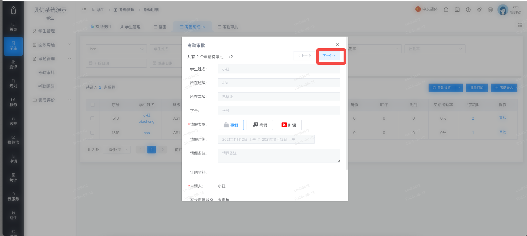The width and height of the screenshot is (527, 236).
Task: Click the 下一个 button in dialog
Action: 329,56
